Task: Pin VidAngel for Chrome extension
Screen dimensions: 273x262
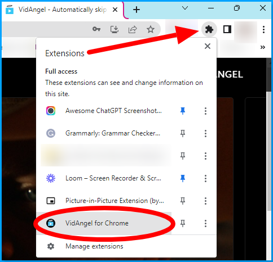Action: click(183, 223)
